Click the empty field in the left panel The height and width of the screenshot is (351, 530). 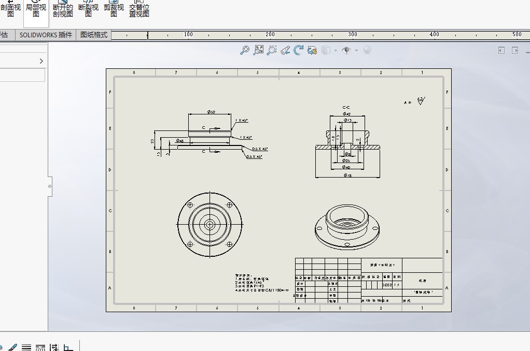coord(22,75)
